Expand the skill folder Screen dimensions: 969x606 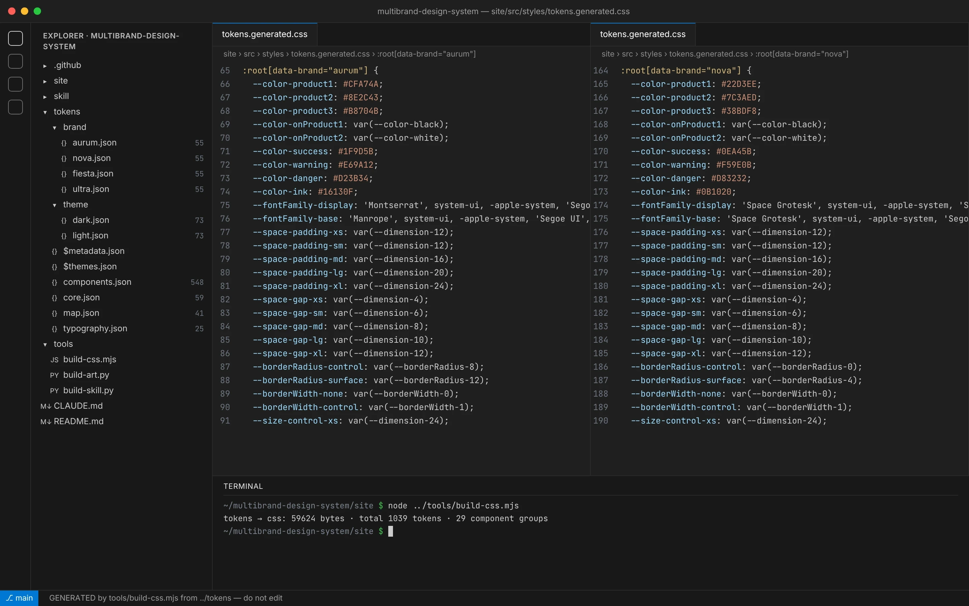(x=45, y=97)
